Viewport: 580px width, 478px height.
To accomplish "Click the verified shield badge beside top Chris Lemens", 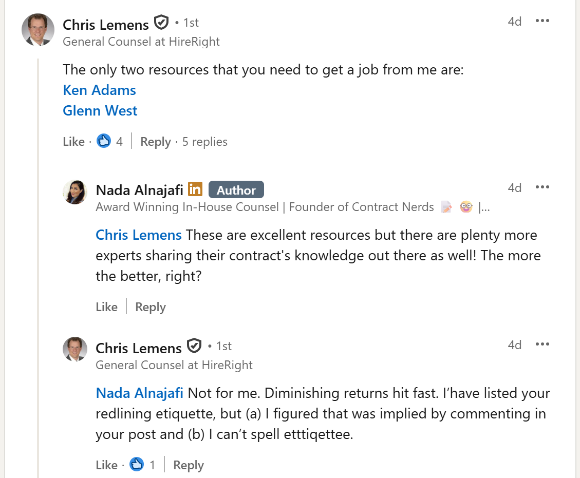I will (161, 23).
